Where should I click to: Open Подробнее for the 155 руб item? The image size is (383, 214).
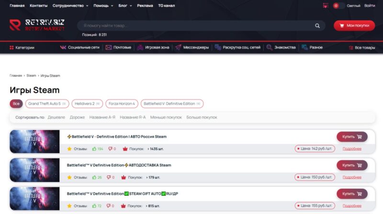click(x=352, y=206)
